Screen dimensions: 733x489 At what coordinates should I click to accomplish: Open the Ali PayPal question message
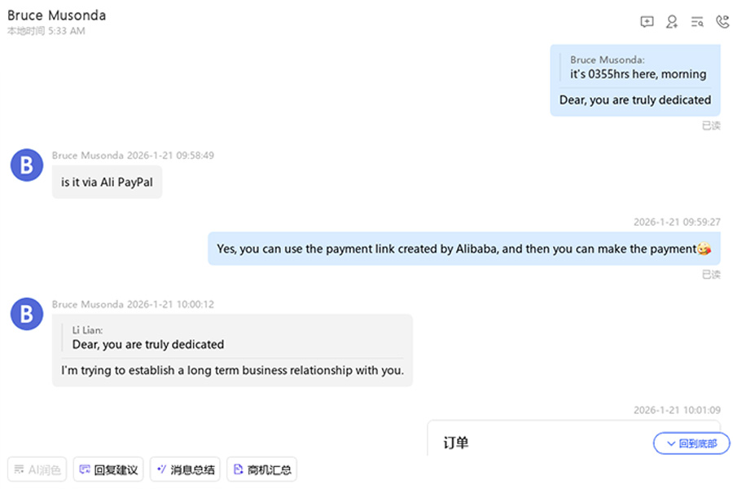[x=106, y=182]
